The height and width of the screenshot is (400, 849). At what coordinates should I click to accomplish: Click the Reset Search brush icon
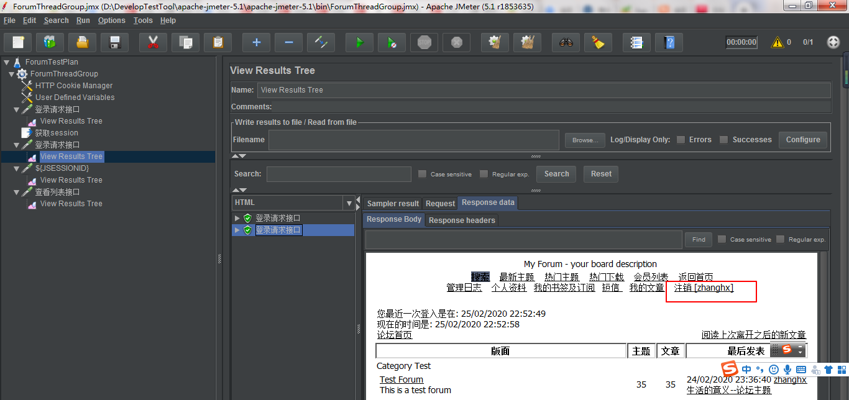[598, 42]
